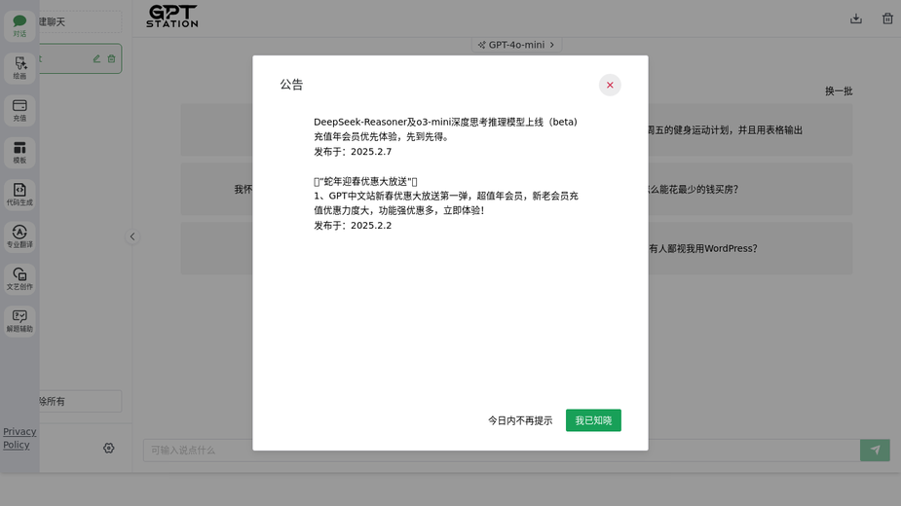Click the DeepSeek-Reasoner announcement line
The width and height of the screenshot is (901, 506).
pos(445,122)
